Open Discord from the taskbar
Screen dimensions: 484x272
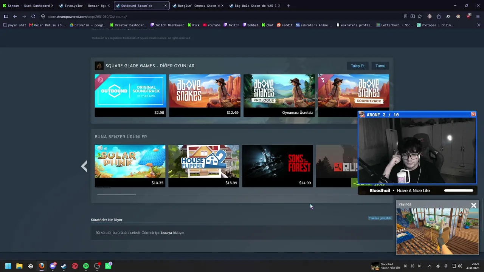coord(53,266)
